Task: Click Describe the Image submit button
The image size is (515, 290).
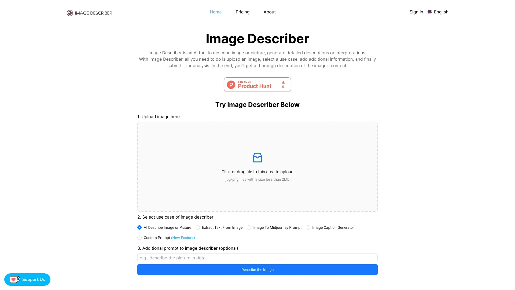Action: pos(257,270)
